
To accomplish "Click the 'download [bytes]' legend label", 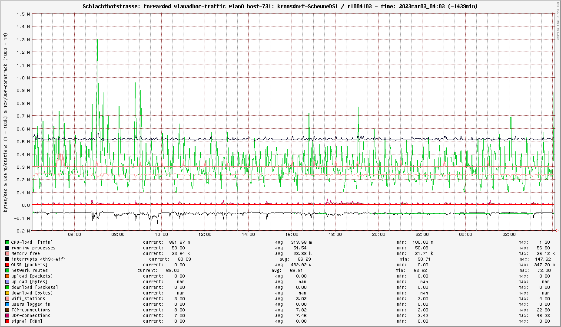I will click(32, 293).
